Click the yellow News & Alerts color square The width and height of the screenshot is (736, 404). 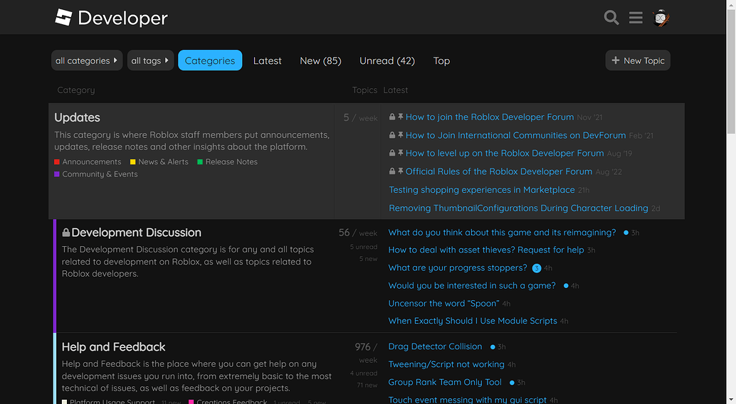click(x=133, y=162)
